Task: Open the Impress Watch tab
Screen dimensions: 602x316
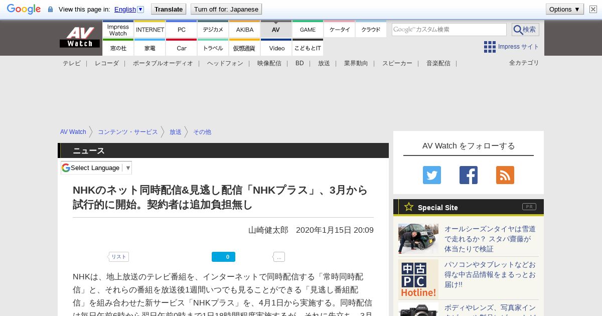Action: (118, 30)
